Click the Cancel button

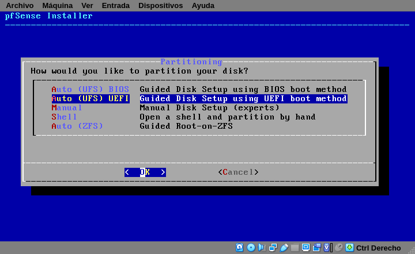tap(238, 172)
